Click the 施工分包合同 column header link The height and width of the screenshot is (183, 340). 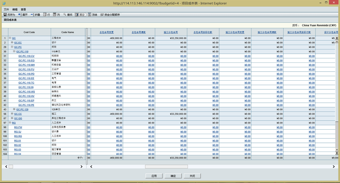(x=171, y=32)
